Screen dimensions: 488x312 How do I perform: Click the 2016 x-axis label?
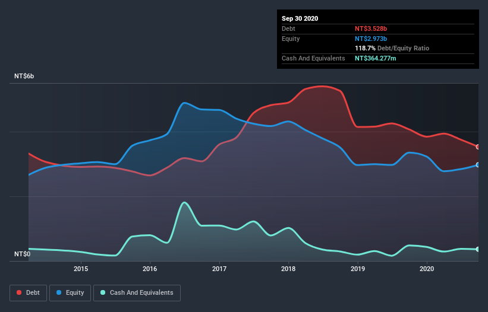pyautogui.click(x=150, y=269)
